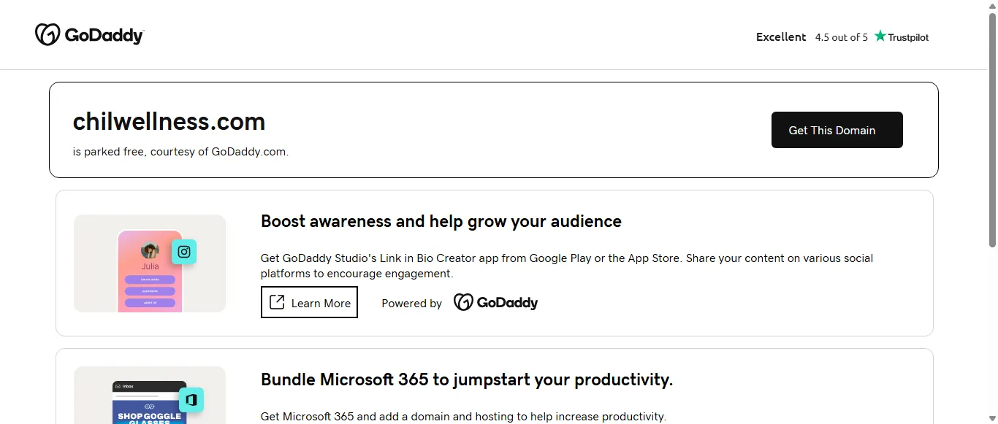Click the vertical scrollbar thumb
The image size is (998, 424).
(x=991, y=131)
